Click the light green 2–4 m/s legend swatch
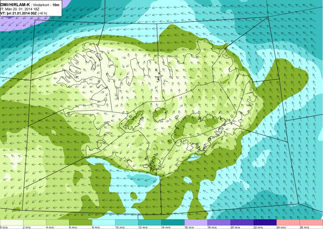Viewport: 323px width, 229px height. click(35, 223)
